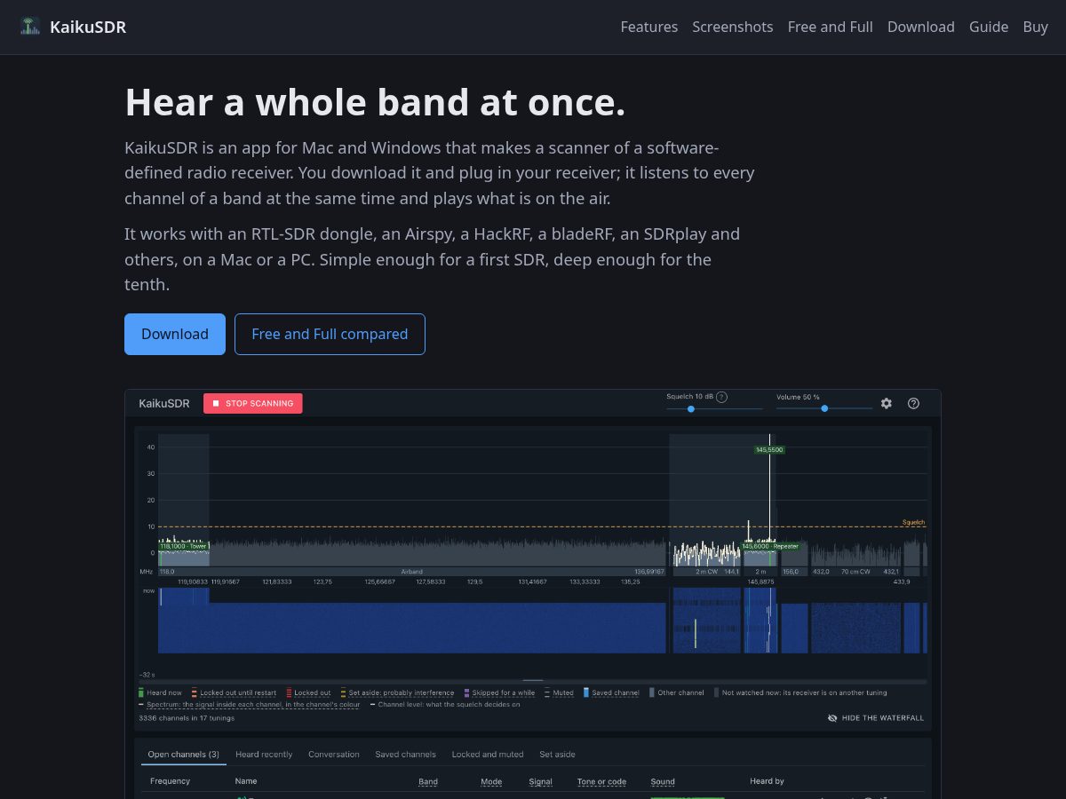Open the settings gear in the app
The image size is (1066, 799).
pyautogui.click(x=887, y=403)
